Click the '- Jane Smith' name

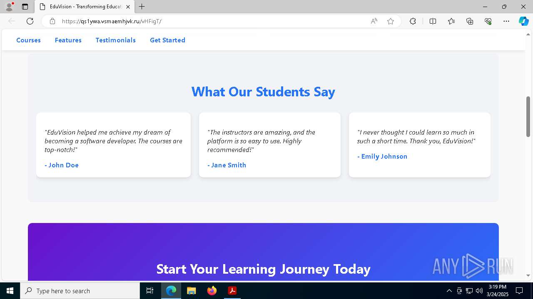tap(227, 165)
